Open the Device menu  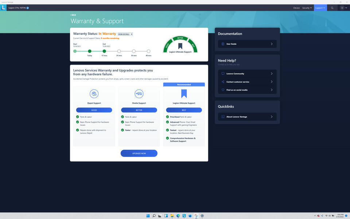(x=296, y=8)
